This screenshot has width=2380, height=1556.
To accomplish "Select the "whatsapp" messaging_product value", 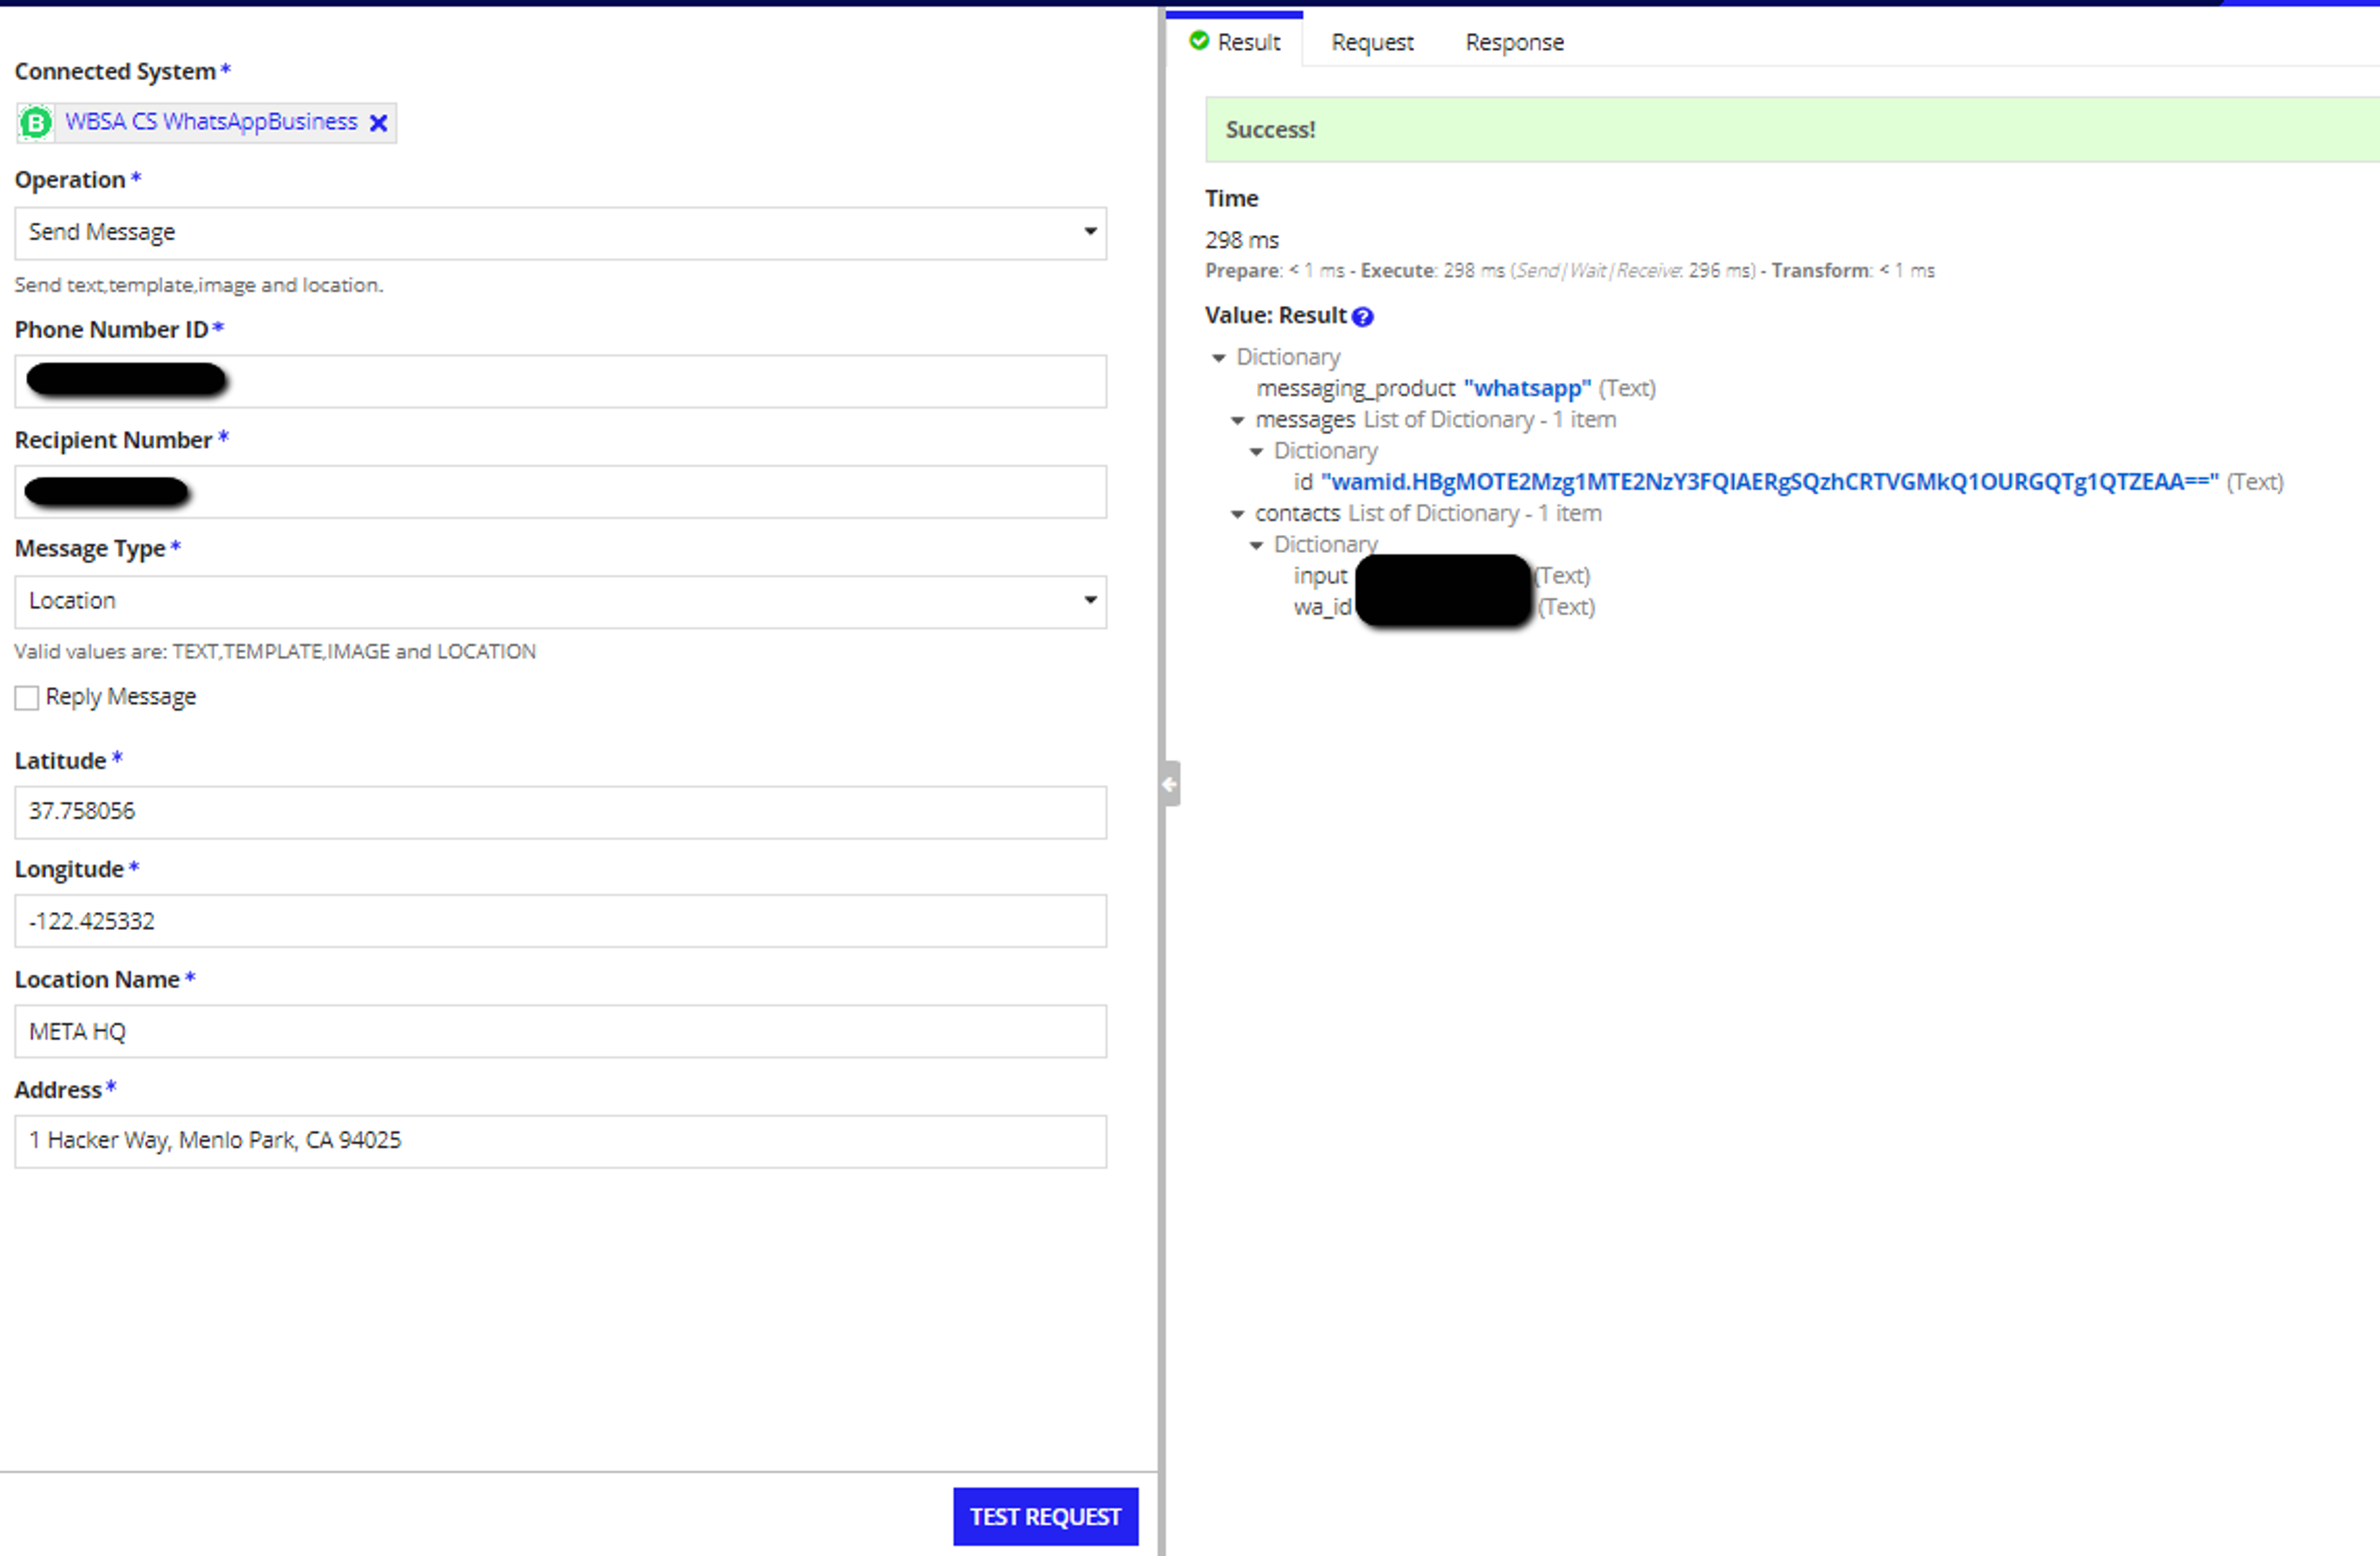I will (1527, 388).
